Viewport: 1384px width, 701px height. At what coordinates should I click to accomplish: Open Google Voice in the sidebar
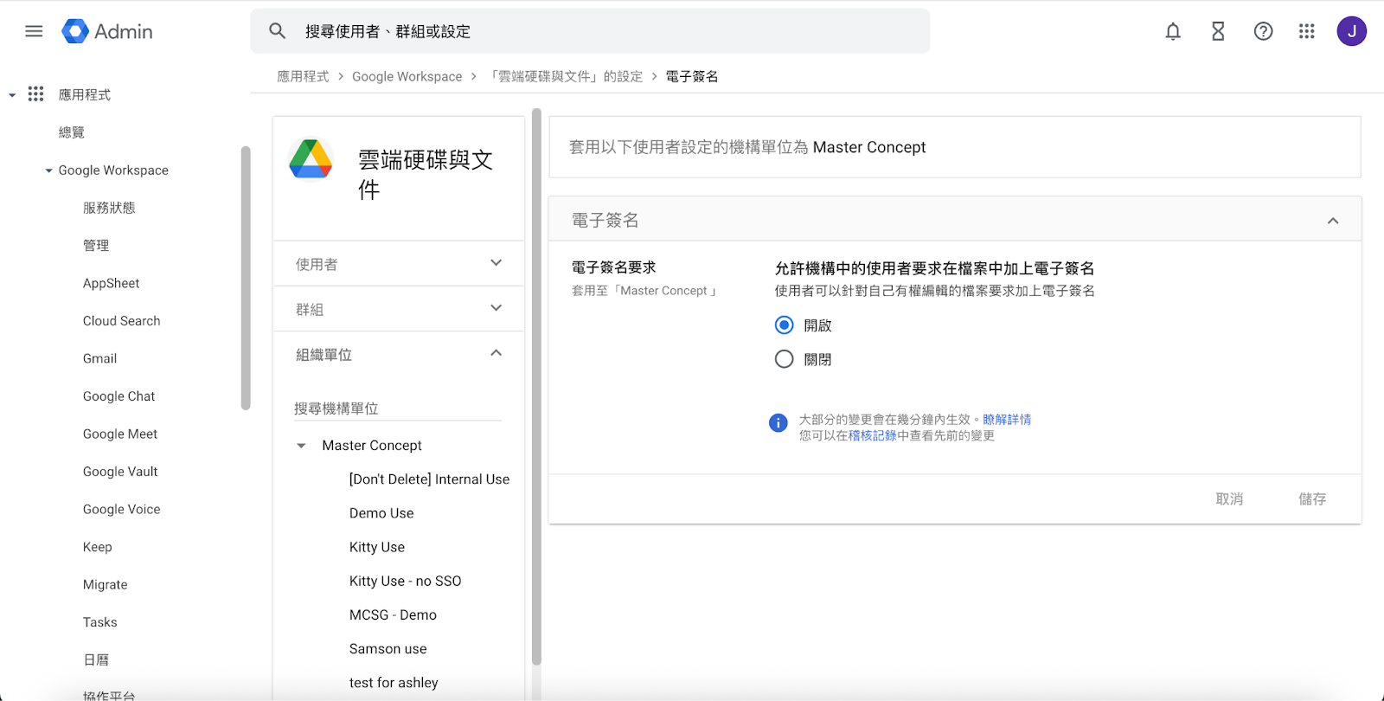click(x=122, y=509)
